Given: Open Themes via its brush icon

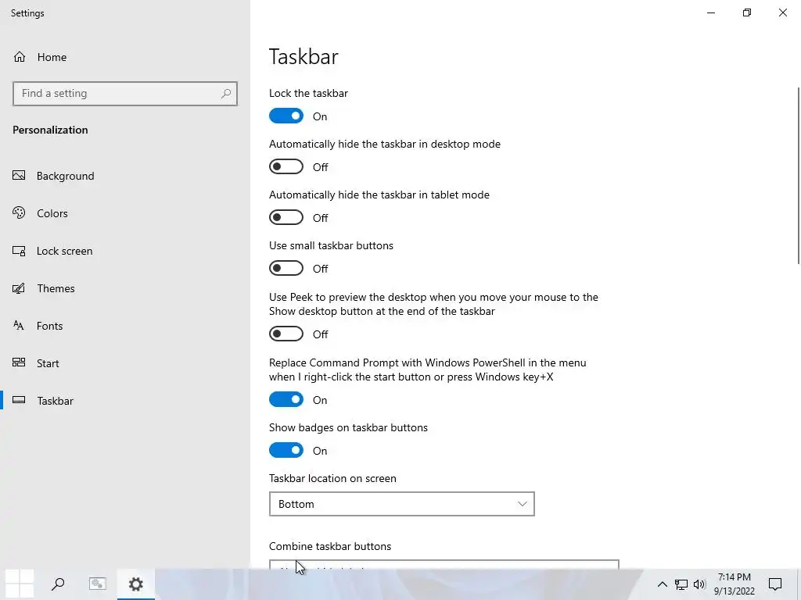Looking at the screenshot, I should coord(19,288).
